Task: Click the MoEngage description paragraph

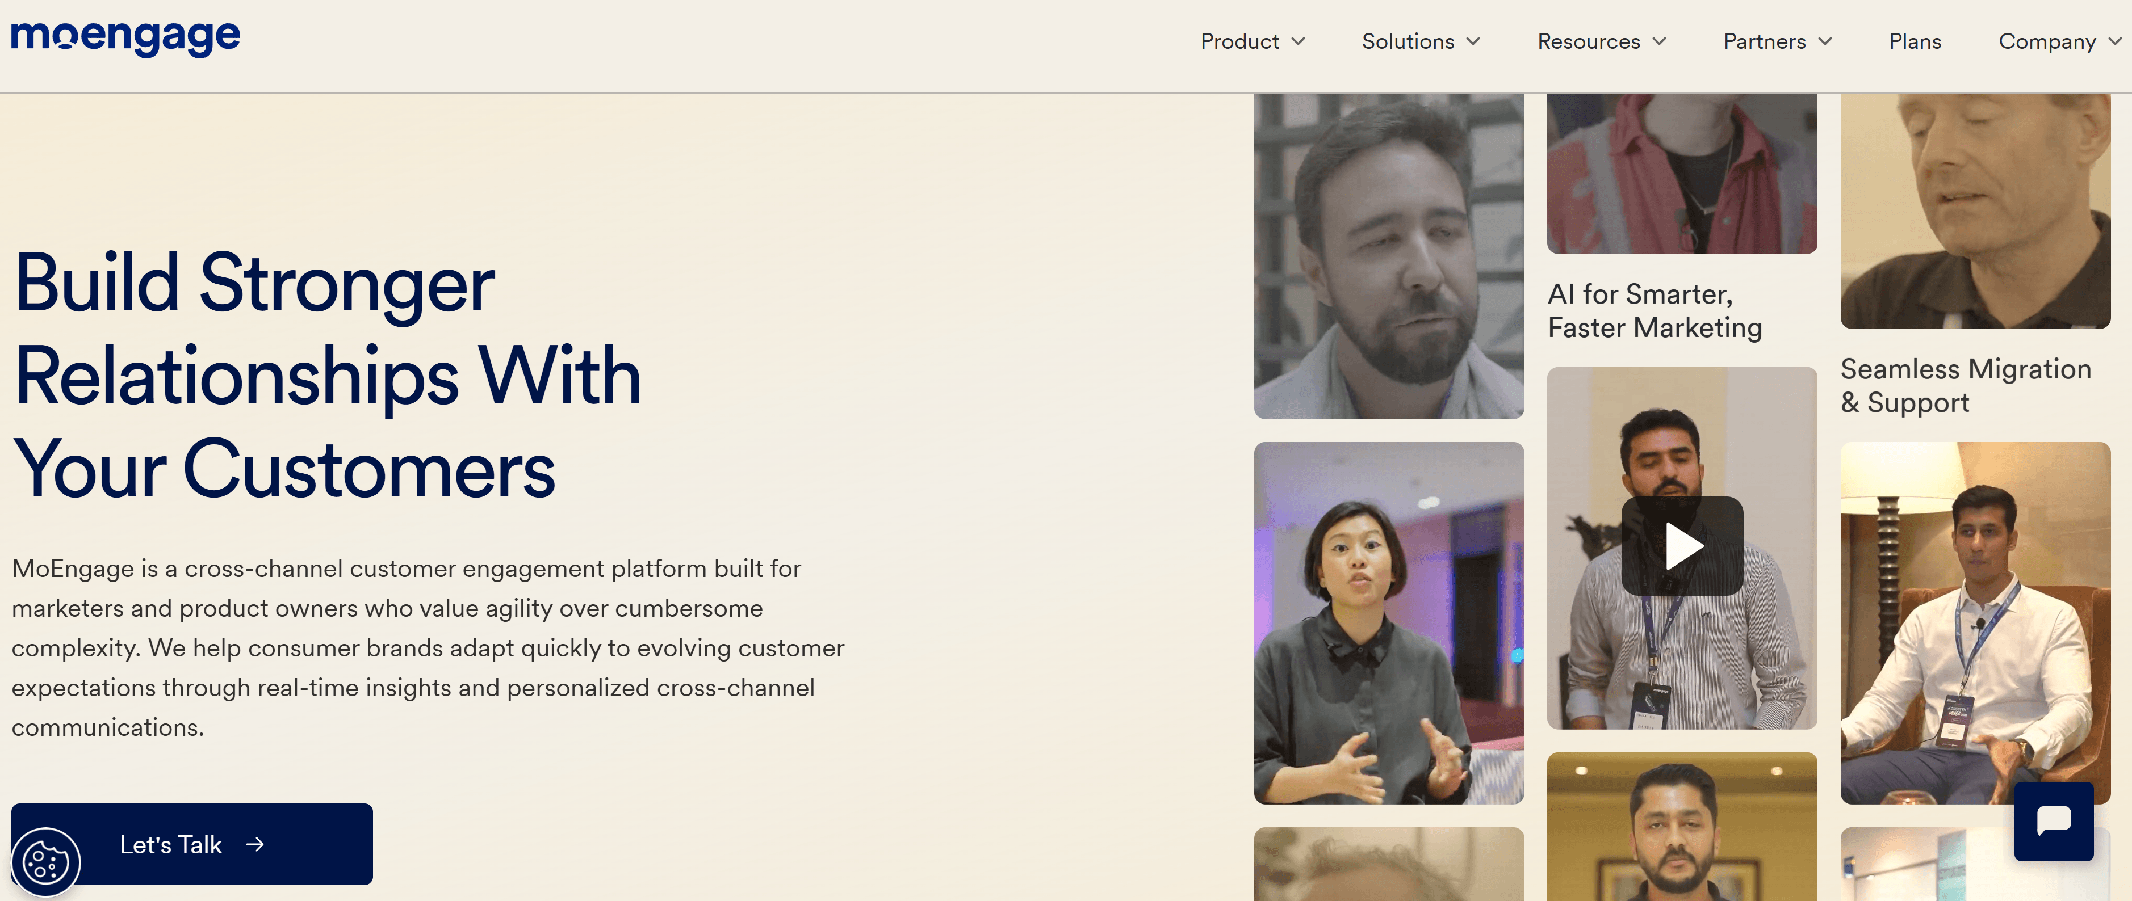Action: pos(428,648)
